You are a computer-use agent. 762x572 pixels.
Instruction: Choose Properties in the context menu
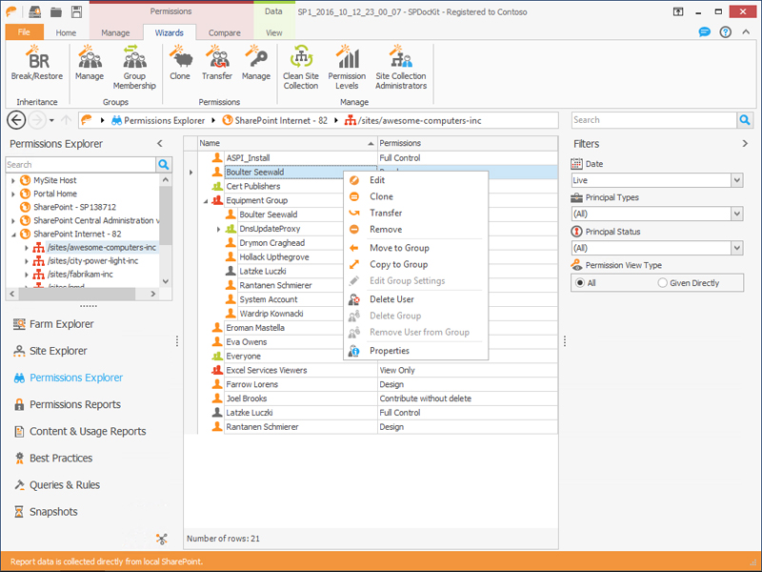click(x=415, y=351)
